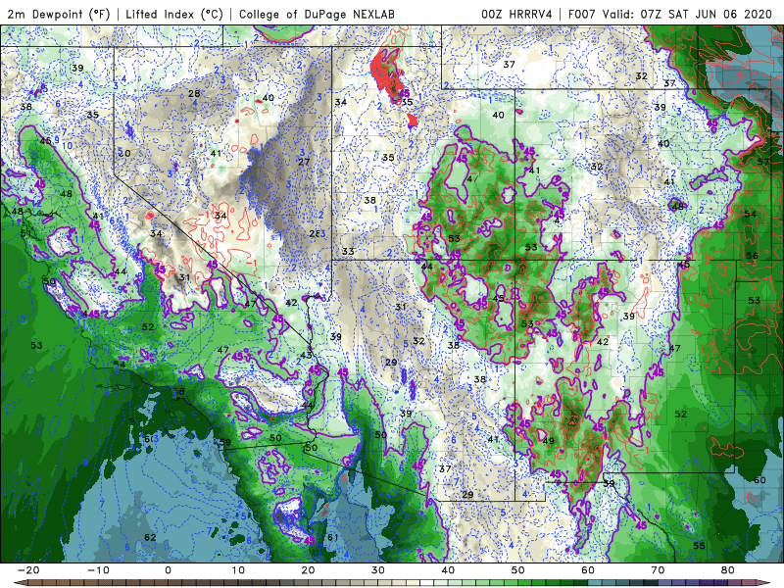The width and height of the screenshot is (784, 588).
Task: Click the '80' color scale label
Action: point(728,570)
